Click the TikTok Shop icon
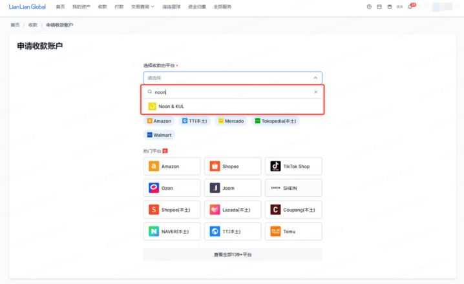Screen dimensions: 464x284 [x=275, y=166]
